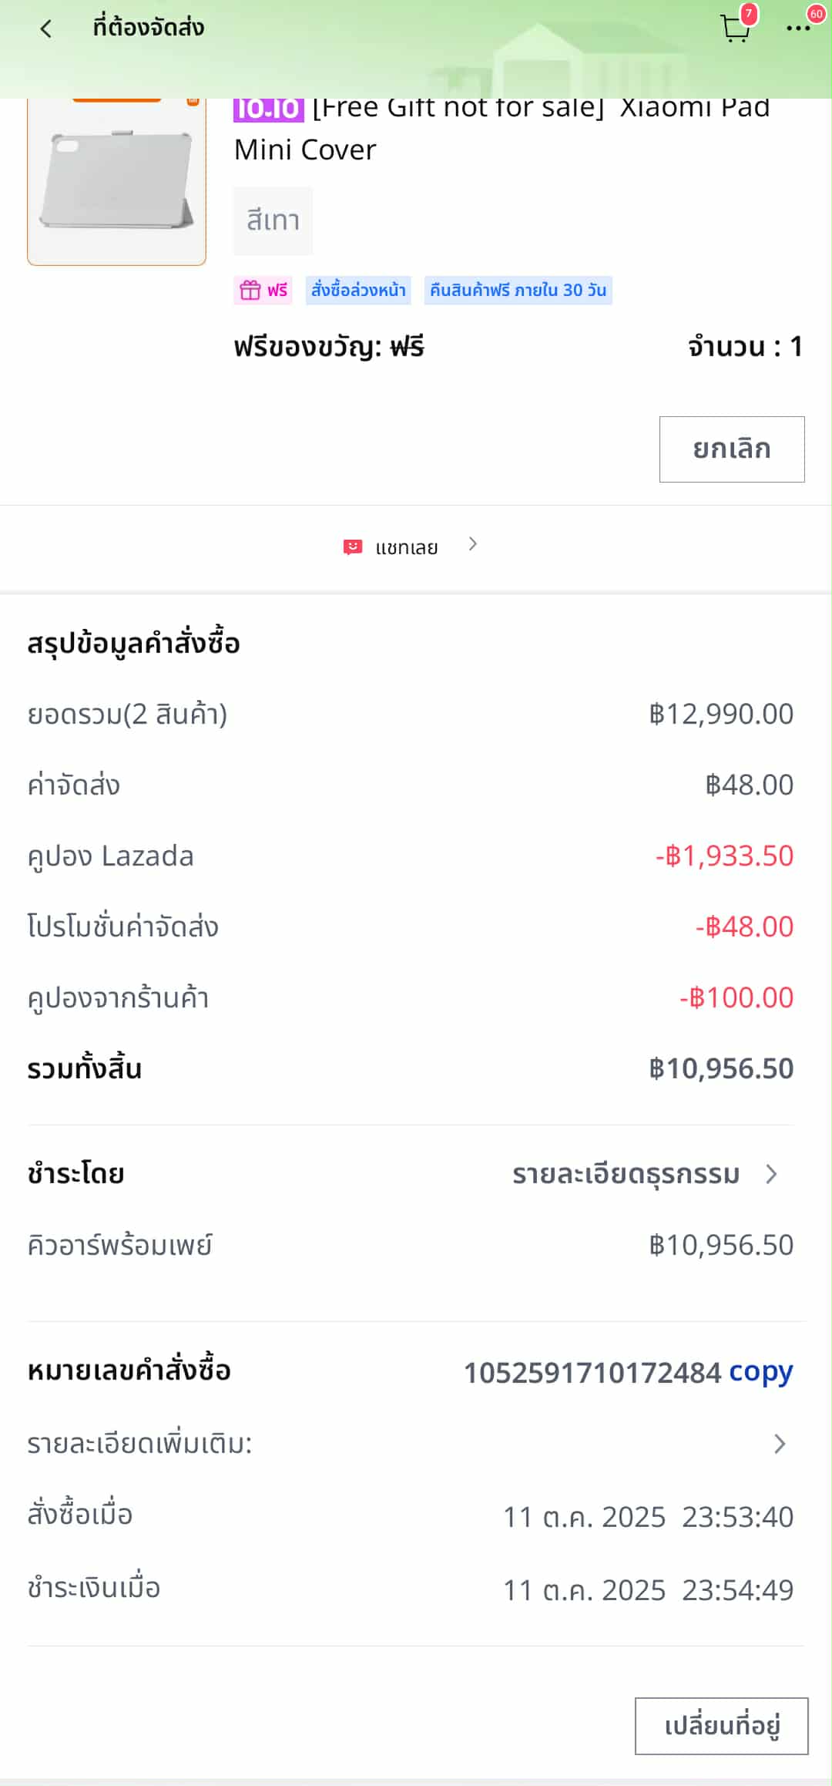Tap the คืนสินค้าฟรี ภายใน 30 วัน tag
Image resolution: width=832 pixels, height=1786 pixels.
[x=518, y=291]
